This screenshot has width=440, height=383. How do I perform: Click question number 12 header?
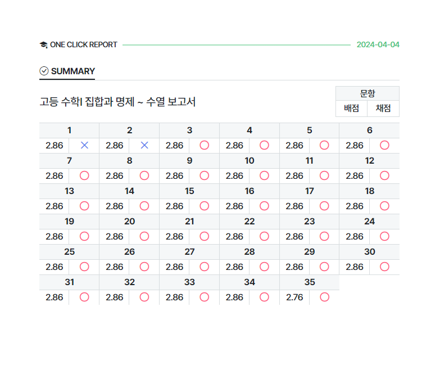coord(369,160)
